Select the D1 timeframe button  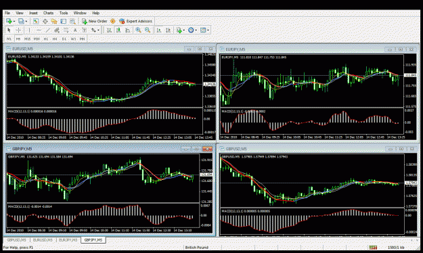coord(64,39)
